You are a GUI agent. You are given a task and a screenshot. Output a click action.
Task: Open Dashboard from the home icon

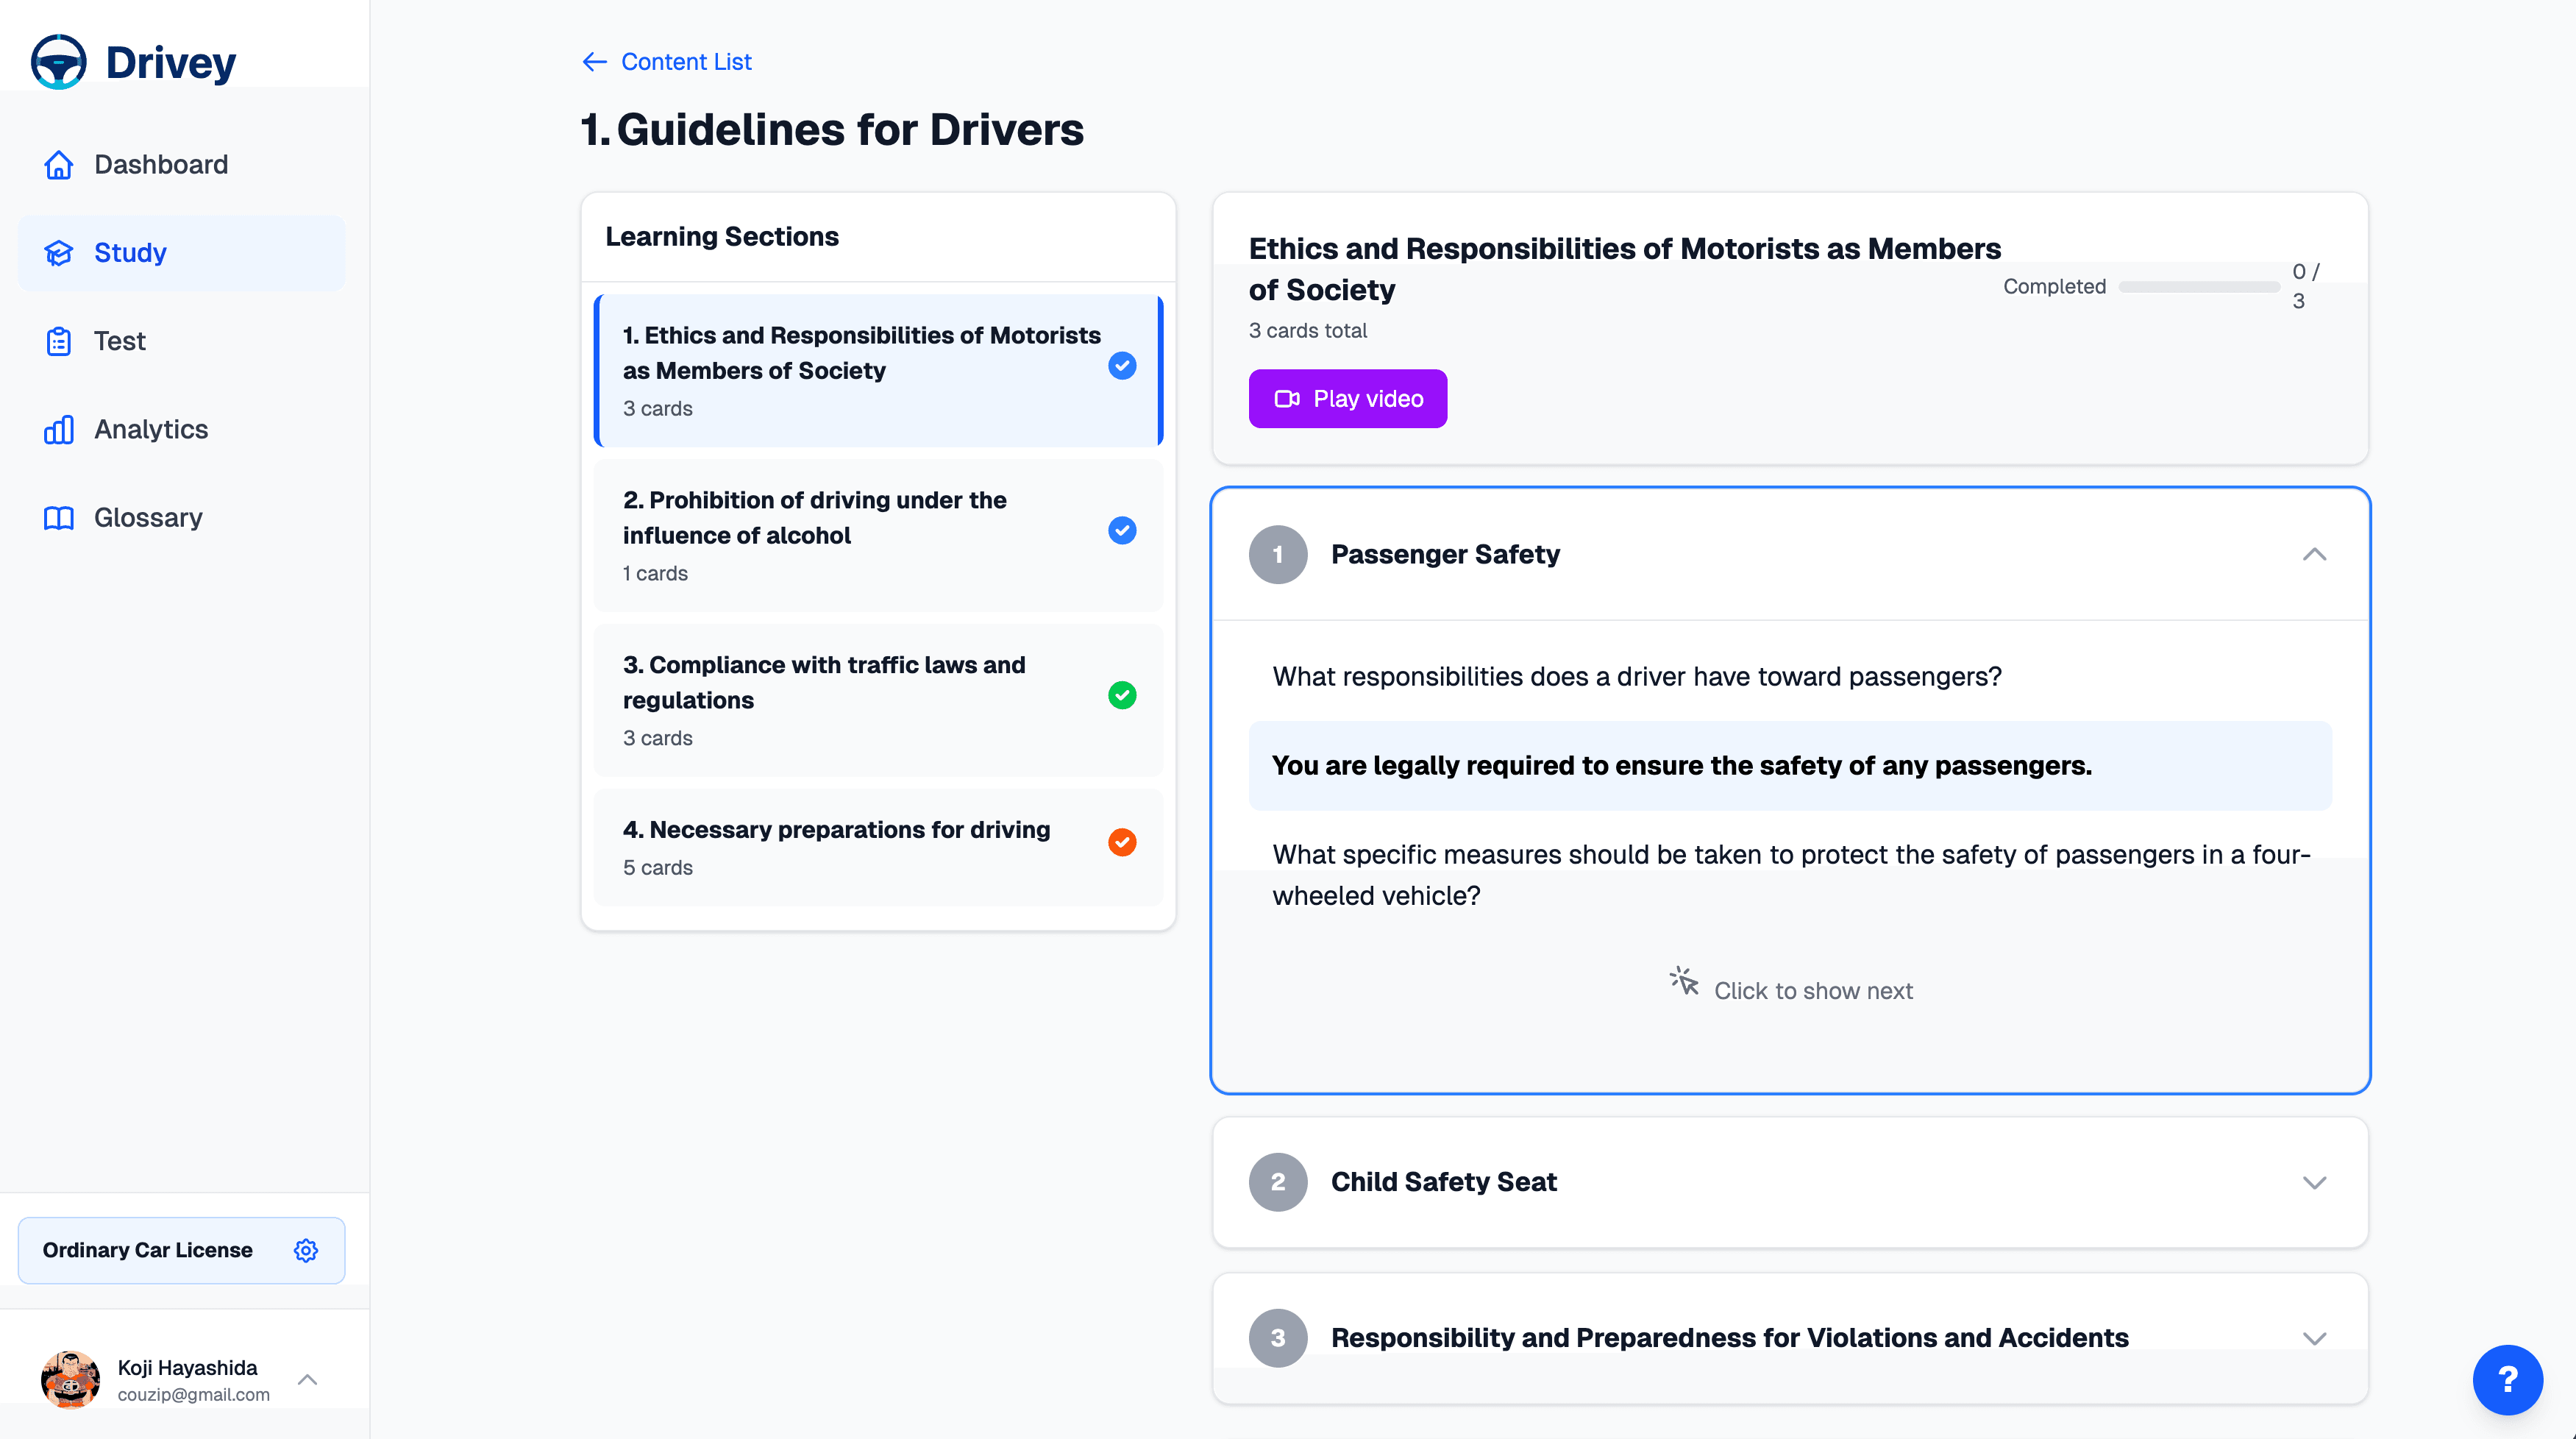pyautogui.click(x=59, y=165)
